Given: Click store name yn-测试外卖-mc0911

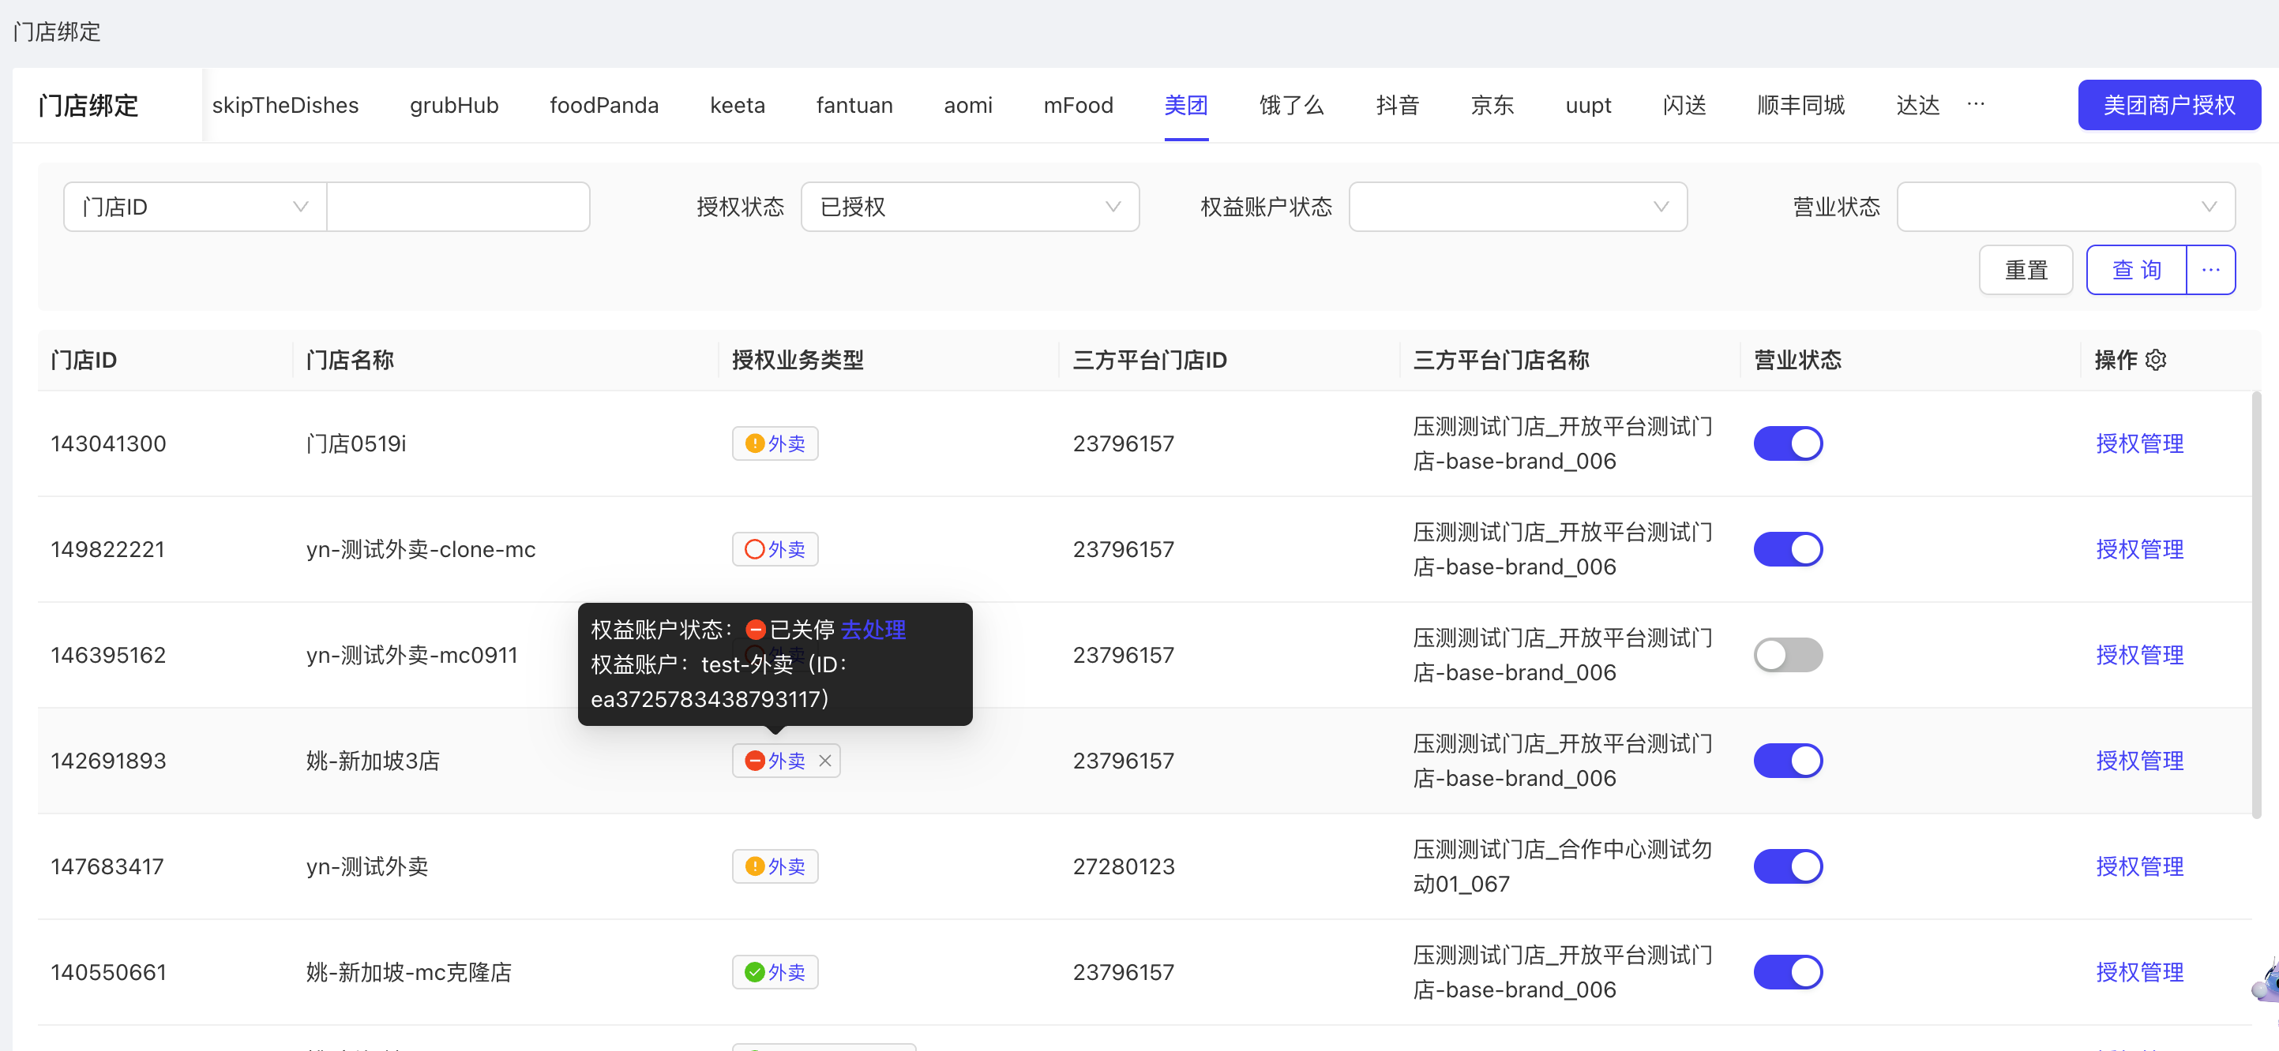Looking at the screenshot, I should 411,655.
